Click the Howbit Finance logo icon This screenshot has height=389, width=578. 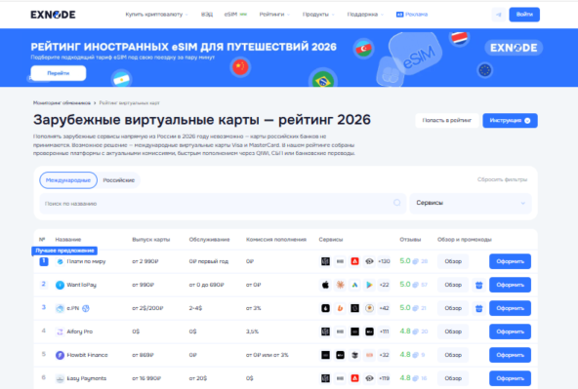pos(60,355)
